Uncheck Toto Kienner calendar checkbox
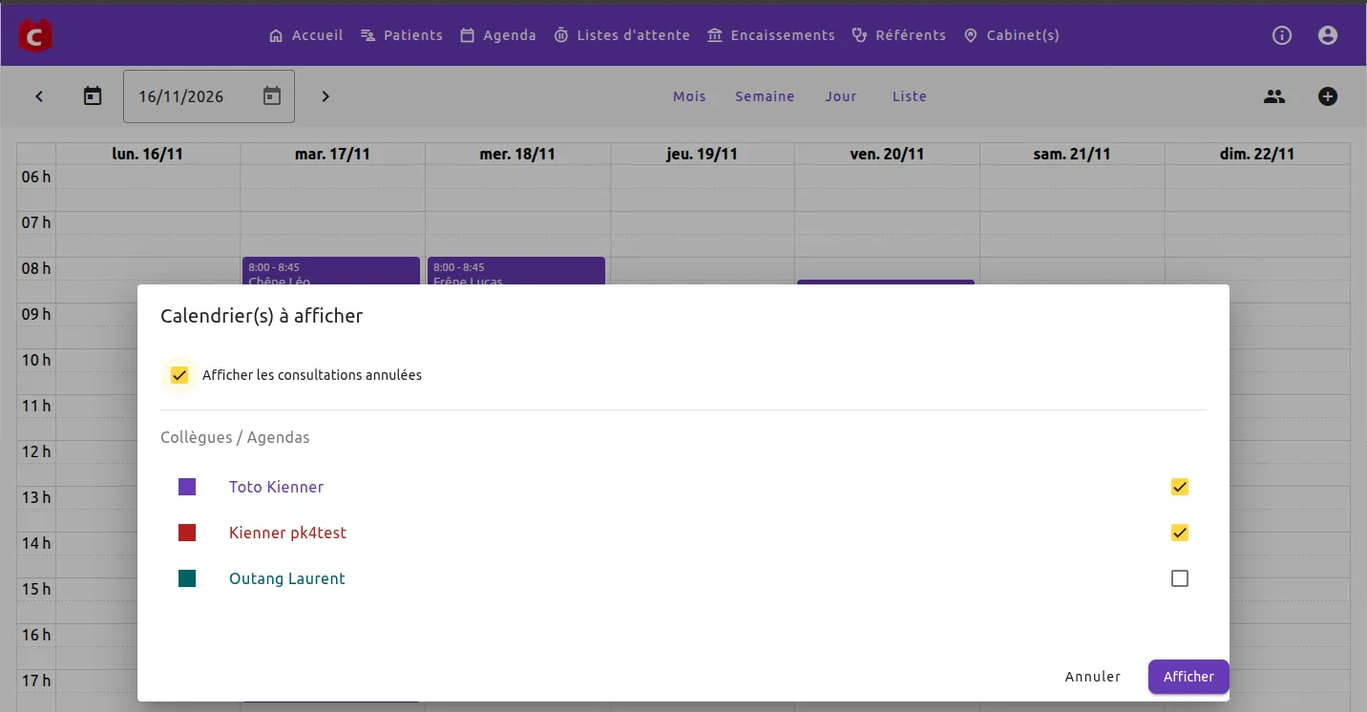Screen dimensions: 1367x712 [x=1180, y=487]
